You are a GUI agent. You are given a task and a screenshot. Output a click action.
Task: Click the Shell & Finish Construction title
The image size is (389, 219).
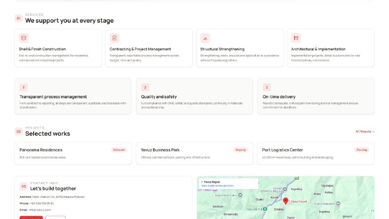(x=42, y=49)
